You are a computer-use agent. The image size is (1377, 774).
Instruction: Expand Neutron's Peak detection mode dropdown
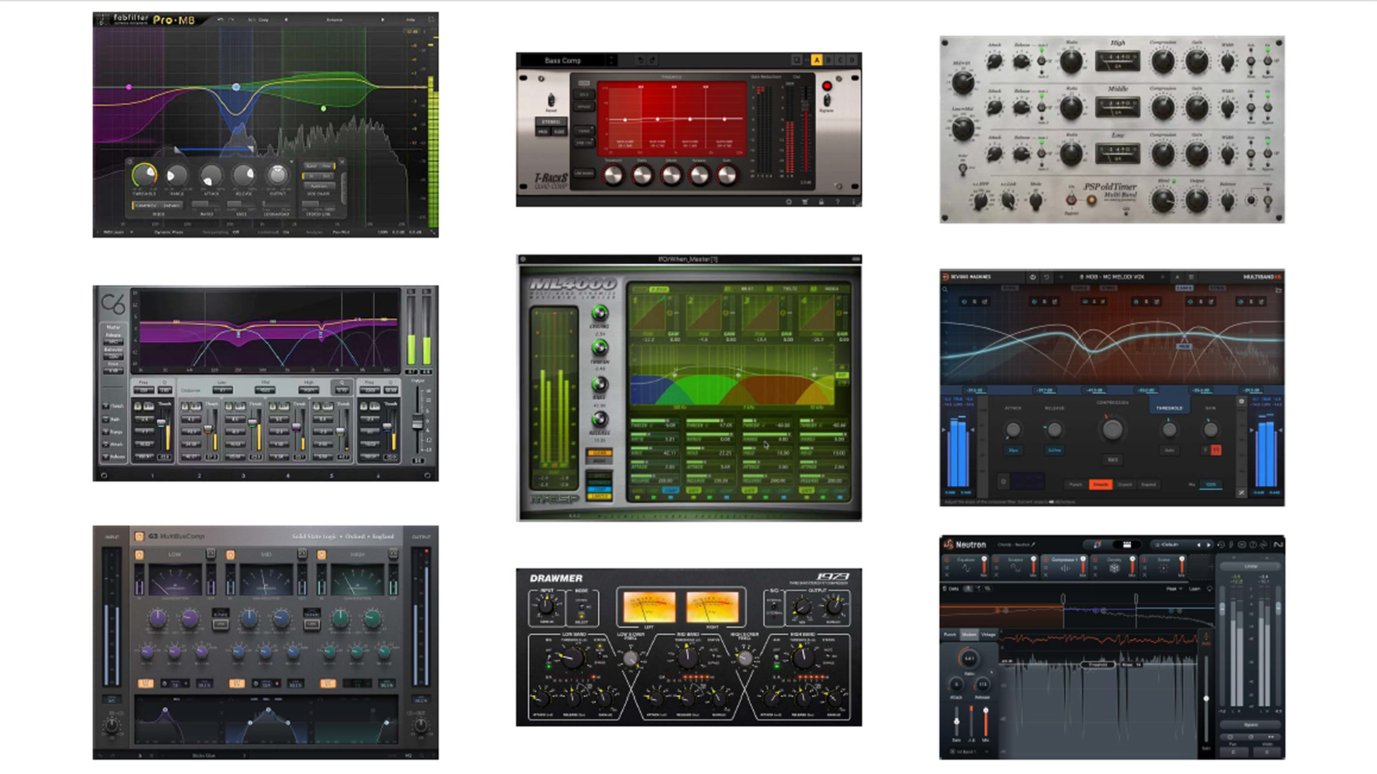point(1174,588)
